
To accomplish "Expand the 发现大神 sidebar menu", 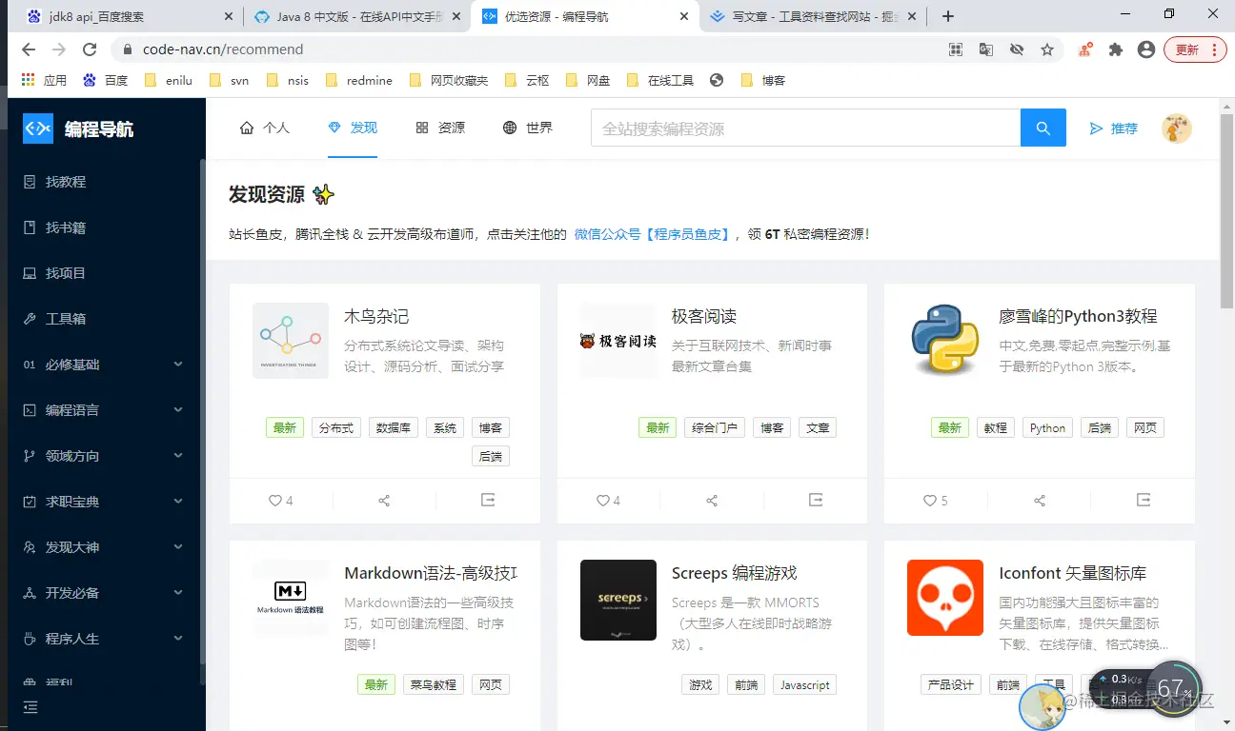I will 103,547.
